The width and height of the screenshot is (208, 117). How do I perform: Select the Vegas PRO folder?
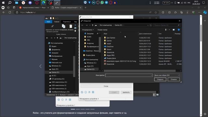pos(110,55)
